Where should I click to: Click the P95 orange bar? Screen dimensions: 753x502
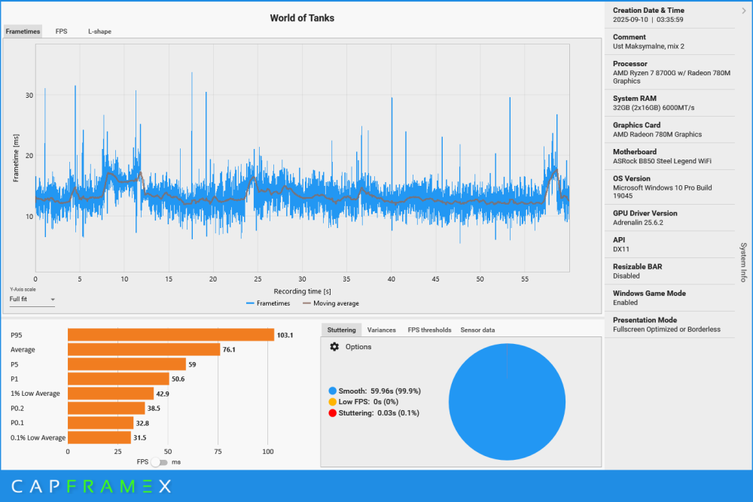(x=170, y=335)
